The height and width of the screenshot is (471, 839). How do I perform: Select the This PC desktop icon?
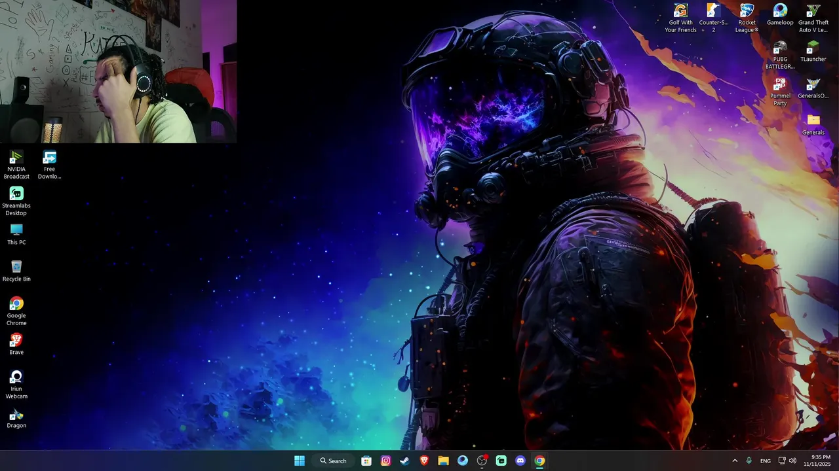coord(16,234)
